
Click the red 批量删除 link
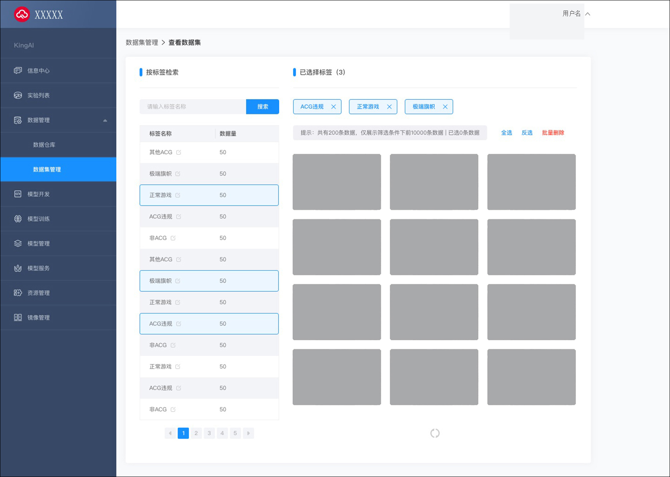pos(553,133)
